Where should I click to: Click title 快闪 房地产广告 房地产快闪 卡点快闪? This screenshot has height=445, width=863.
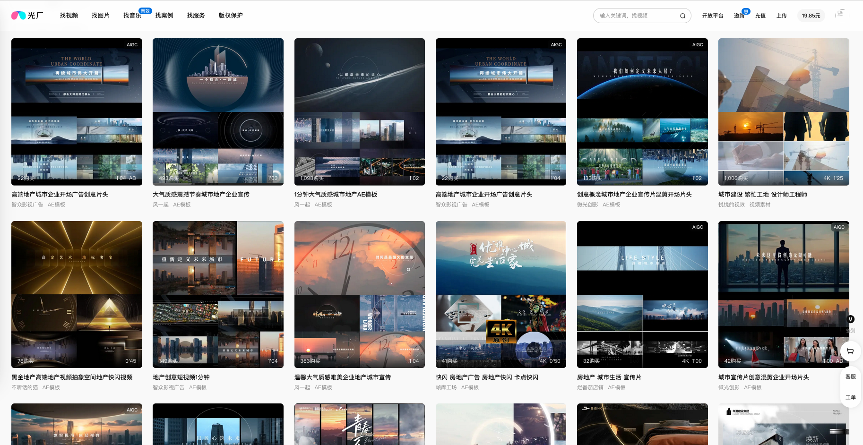tap(487, 377)
